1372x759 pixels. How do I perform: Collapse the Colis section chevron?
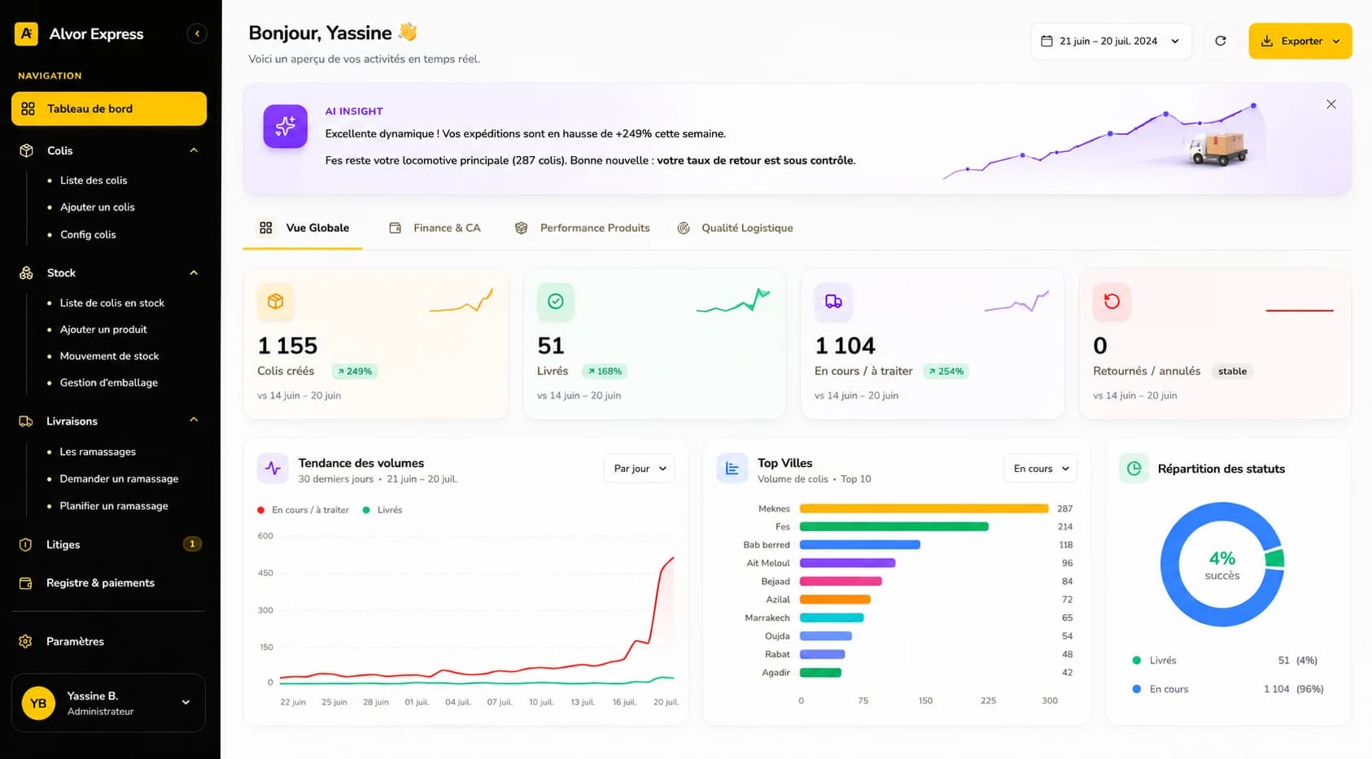(194, 150)
